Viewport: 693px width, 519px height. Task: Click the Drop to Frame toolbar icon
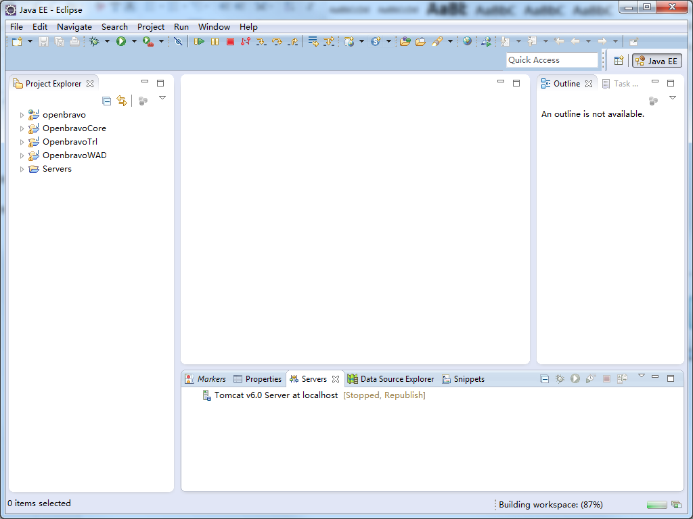313,41
